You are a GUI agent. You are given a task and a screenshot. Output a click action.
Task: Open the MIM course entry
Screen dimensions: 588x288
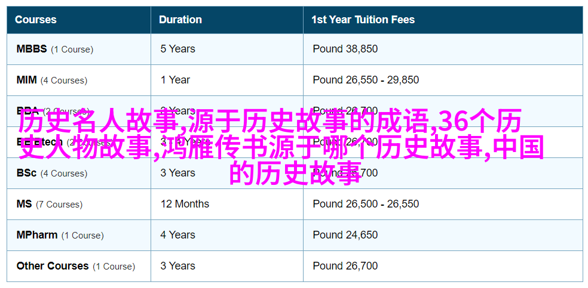[x=27, y=80]
